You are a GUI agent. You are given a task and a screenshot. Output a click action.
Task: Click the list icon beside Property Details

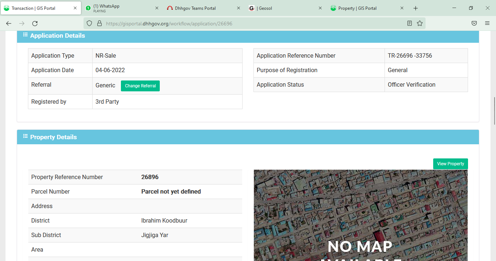(25, 136)
